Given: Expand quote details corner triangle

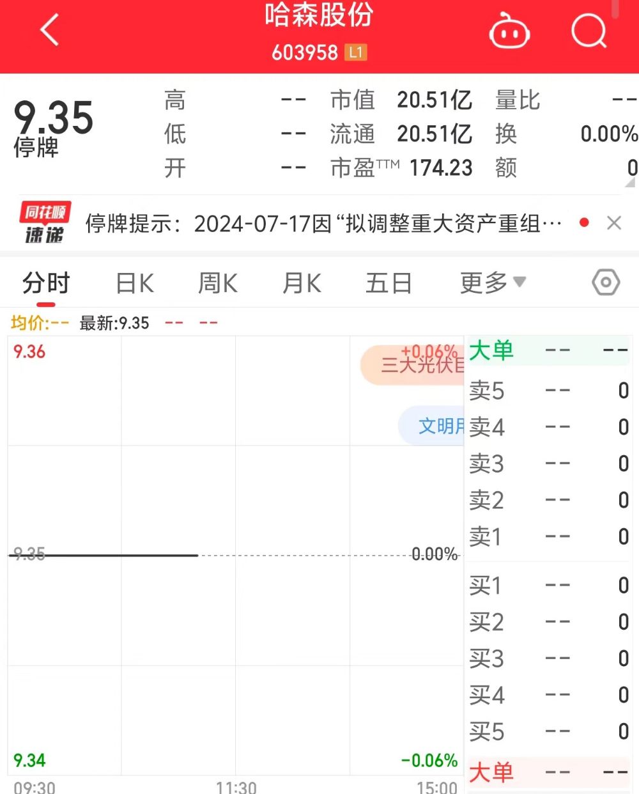Looking at the screenshot, I should (x=630, y=182).
